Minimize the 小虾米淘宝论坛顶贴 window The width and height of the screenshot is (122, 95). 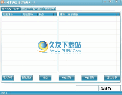[105, 2]
